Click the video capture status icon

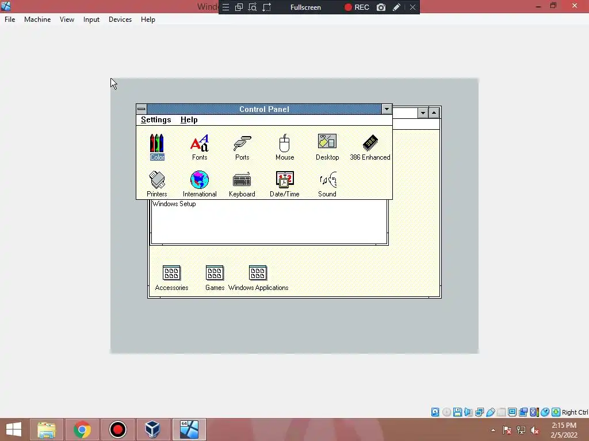[523, 412]
